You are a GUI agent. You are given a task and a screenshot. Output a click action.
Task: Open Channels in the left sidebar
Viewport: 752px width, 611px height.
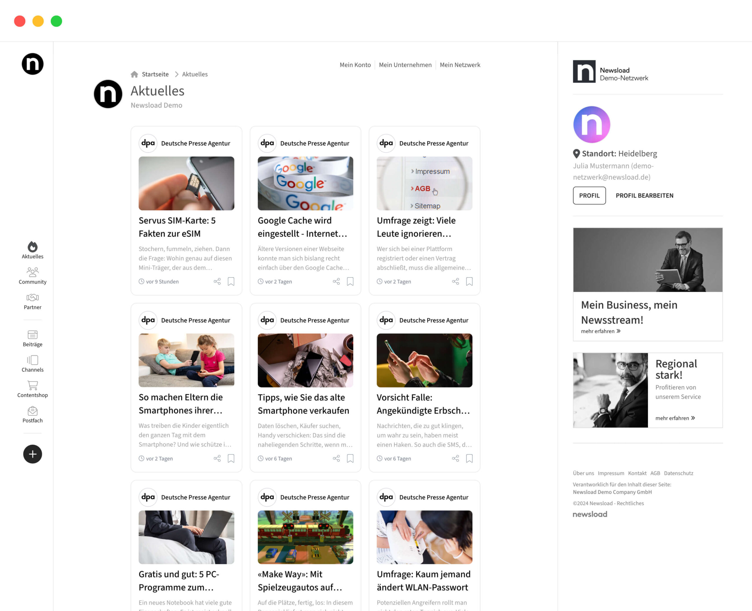point(32,360)
